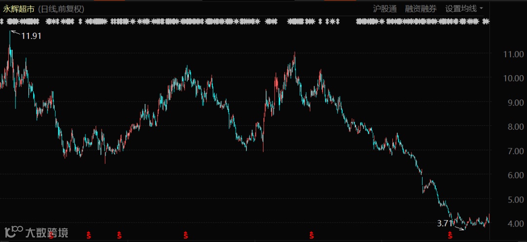The width and height of the screenshot is (527, 242).
Task: Click the red S marker below the 3.71 low
Action: click(x=450, y=234)
